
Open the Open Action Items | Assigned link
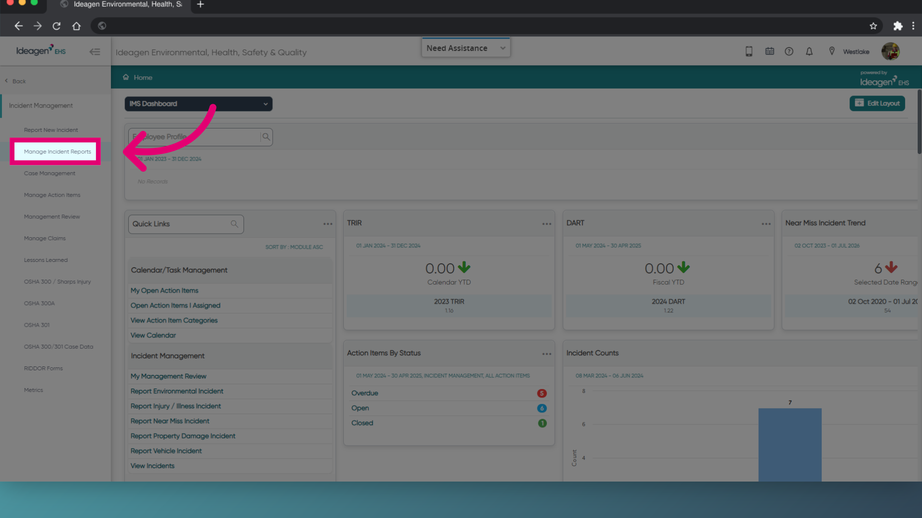click(175, 306)
